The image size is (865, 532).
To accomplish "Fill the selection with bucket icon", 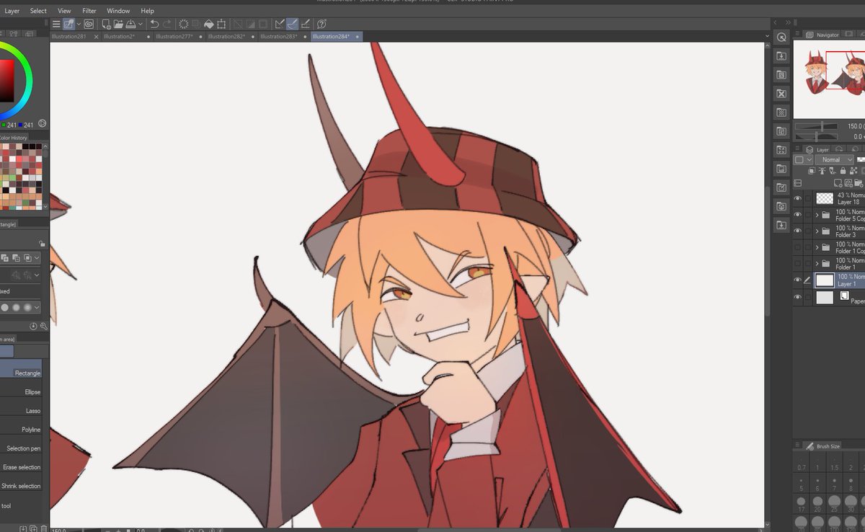I will (x=208, y=24).
